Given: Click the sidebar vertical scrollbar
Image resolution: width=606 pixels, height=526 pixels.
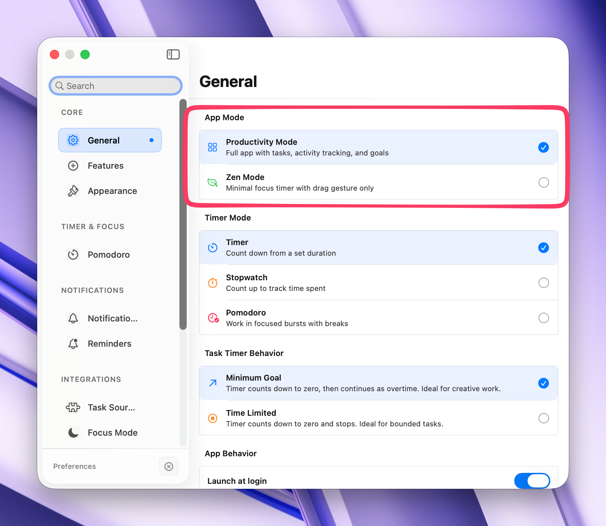Looking at the screenshot, I should [183, 214].
